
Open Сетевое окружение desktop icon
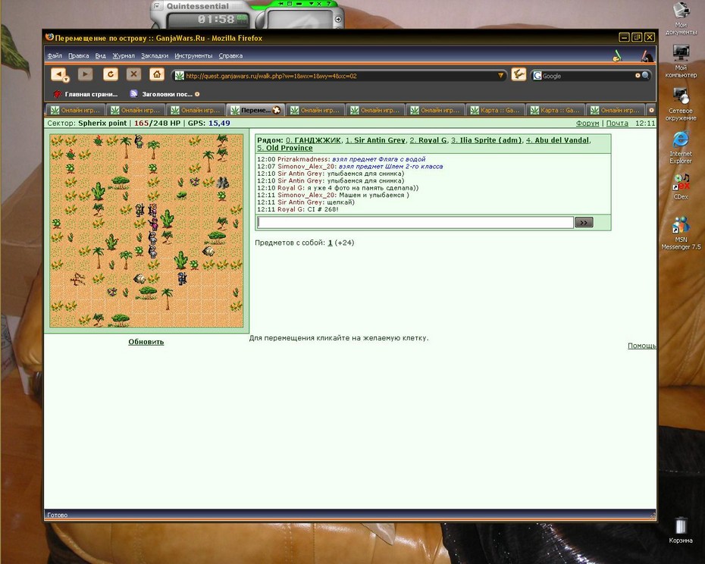(x=681, y=105)
